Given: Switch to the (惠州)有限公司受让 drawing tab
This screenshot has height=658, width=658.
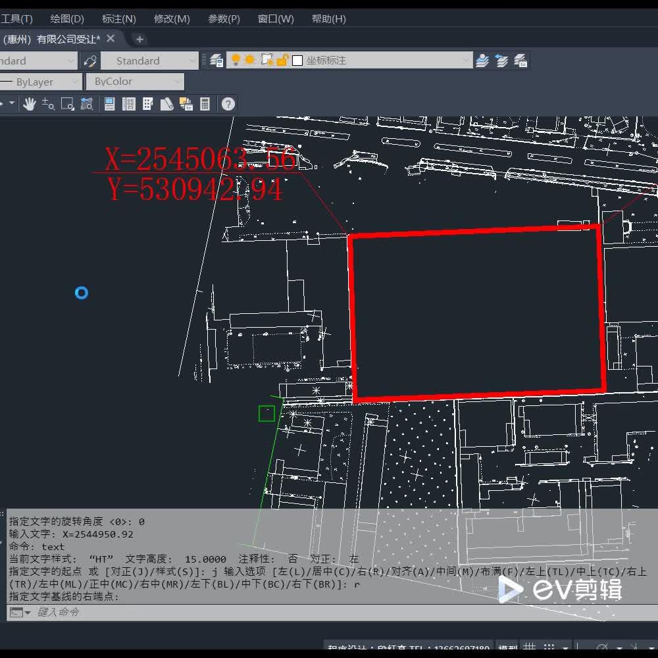Looking at the screenshot, I should point(53,39).
